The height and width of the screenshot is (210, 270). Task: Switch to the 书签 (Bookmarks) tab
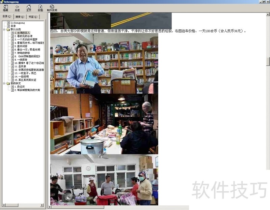[33, 17]
